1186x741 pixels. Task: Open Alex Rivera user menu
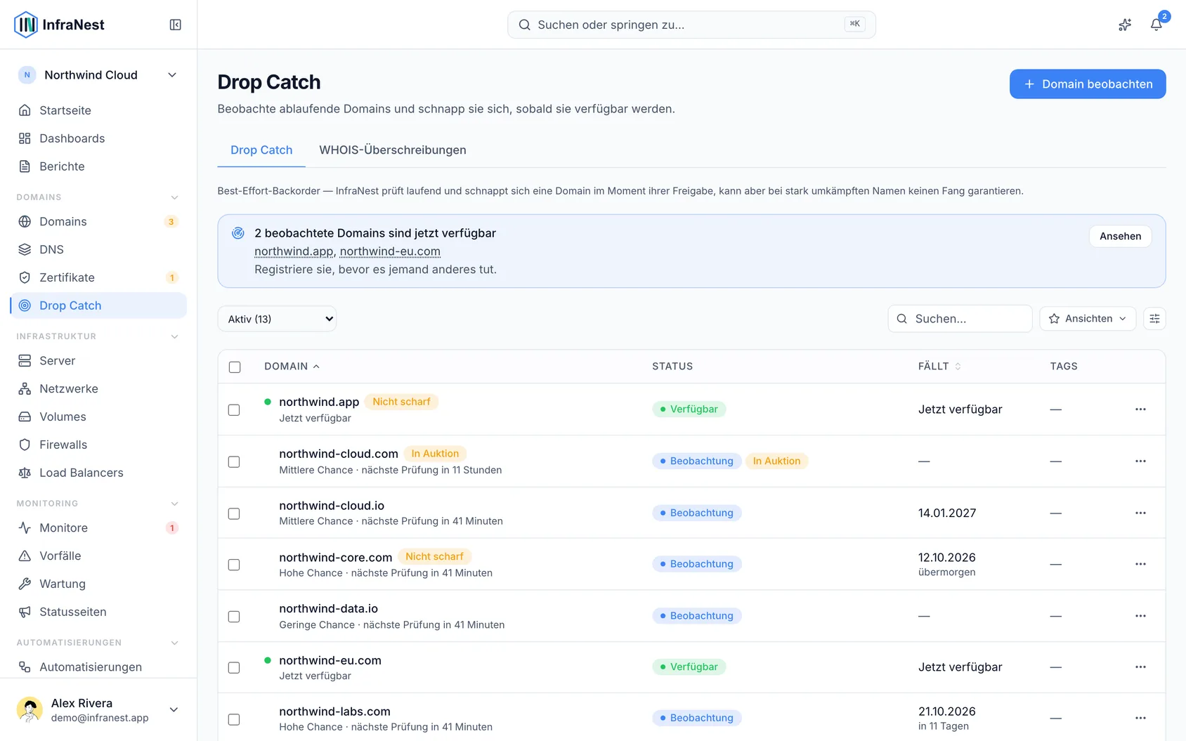(x=98, y=709)
